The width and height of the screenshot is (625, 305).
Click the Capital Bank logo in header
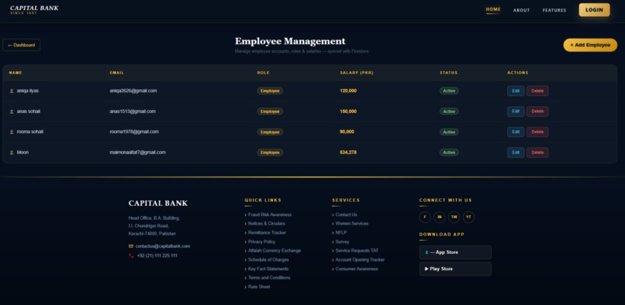click(34, 9)
